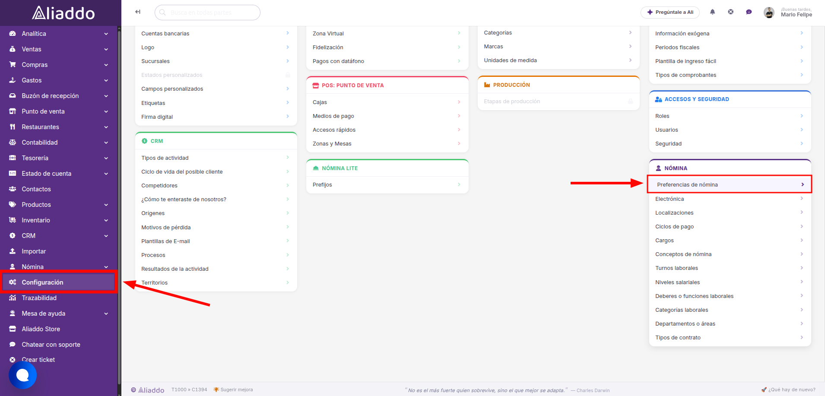This screenshot has height=396, width=825.
Task: Click the Compras shopping cart icon
Action: (x=13, y=65)
